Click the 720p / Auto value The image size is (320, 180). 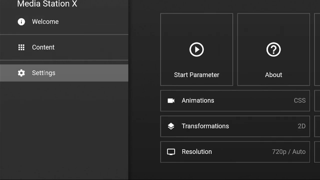pyautogui.click(x=289, y=152)
